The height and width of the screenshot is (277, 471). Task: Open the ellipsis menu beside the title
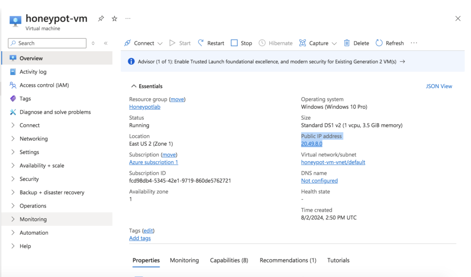[x=128, y=18]
